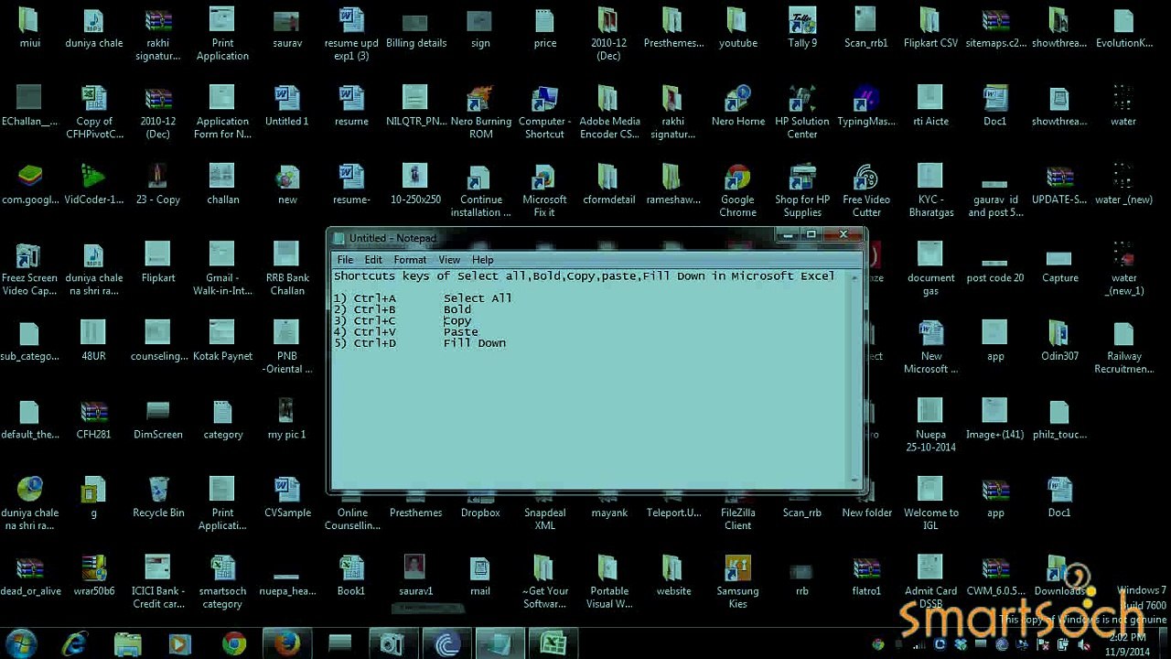The width and height of the screenshot is (1171, 659).
Task: Select the Adobe Media Encoder CS icon
Action: (x=609, y=113)
